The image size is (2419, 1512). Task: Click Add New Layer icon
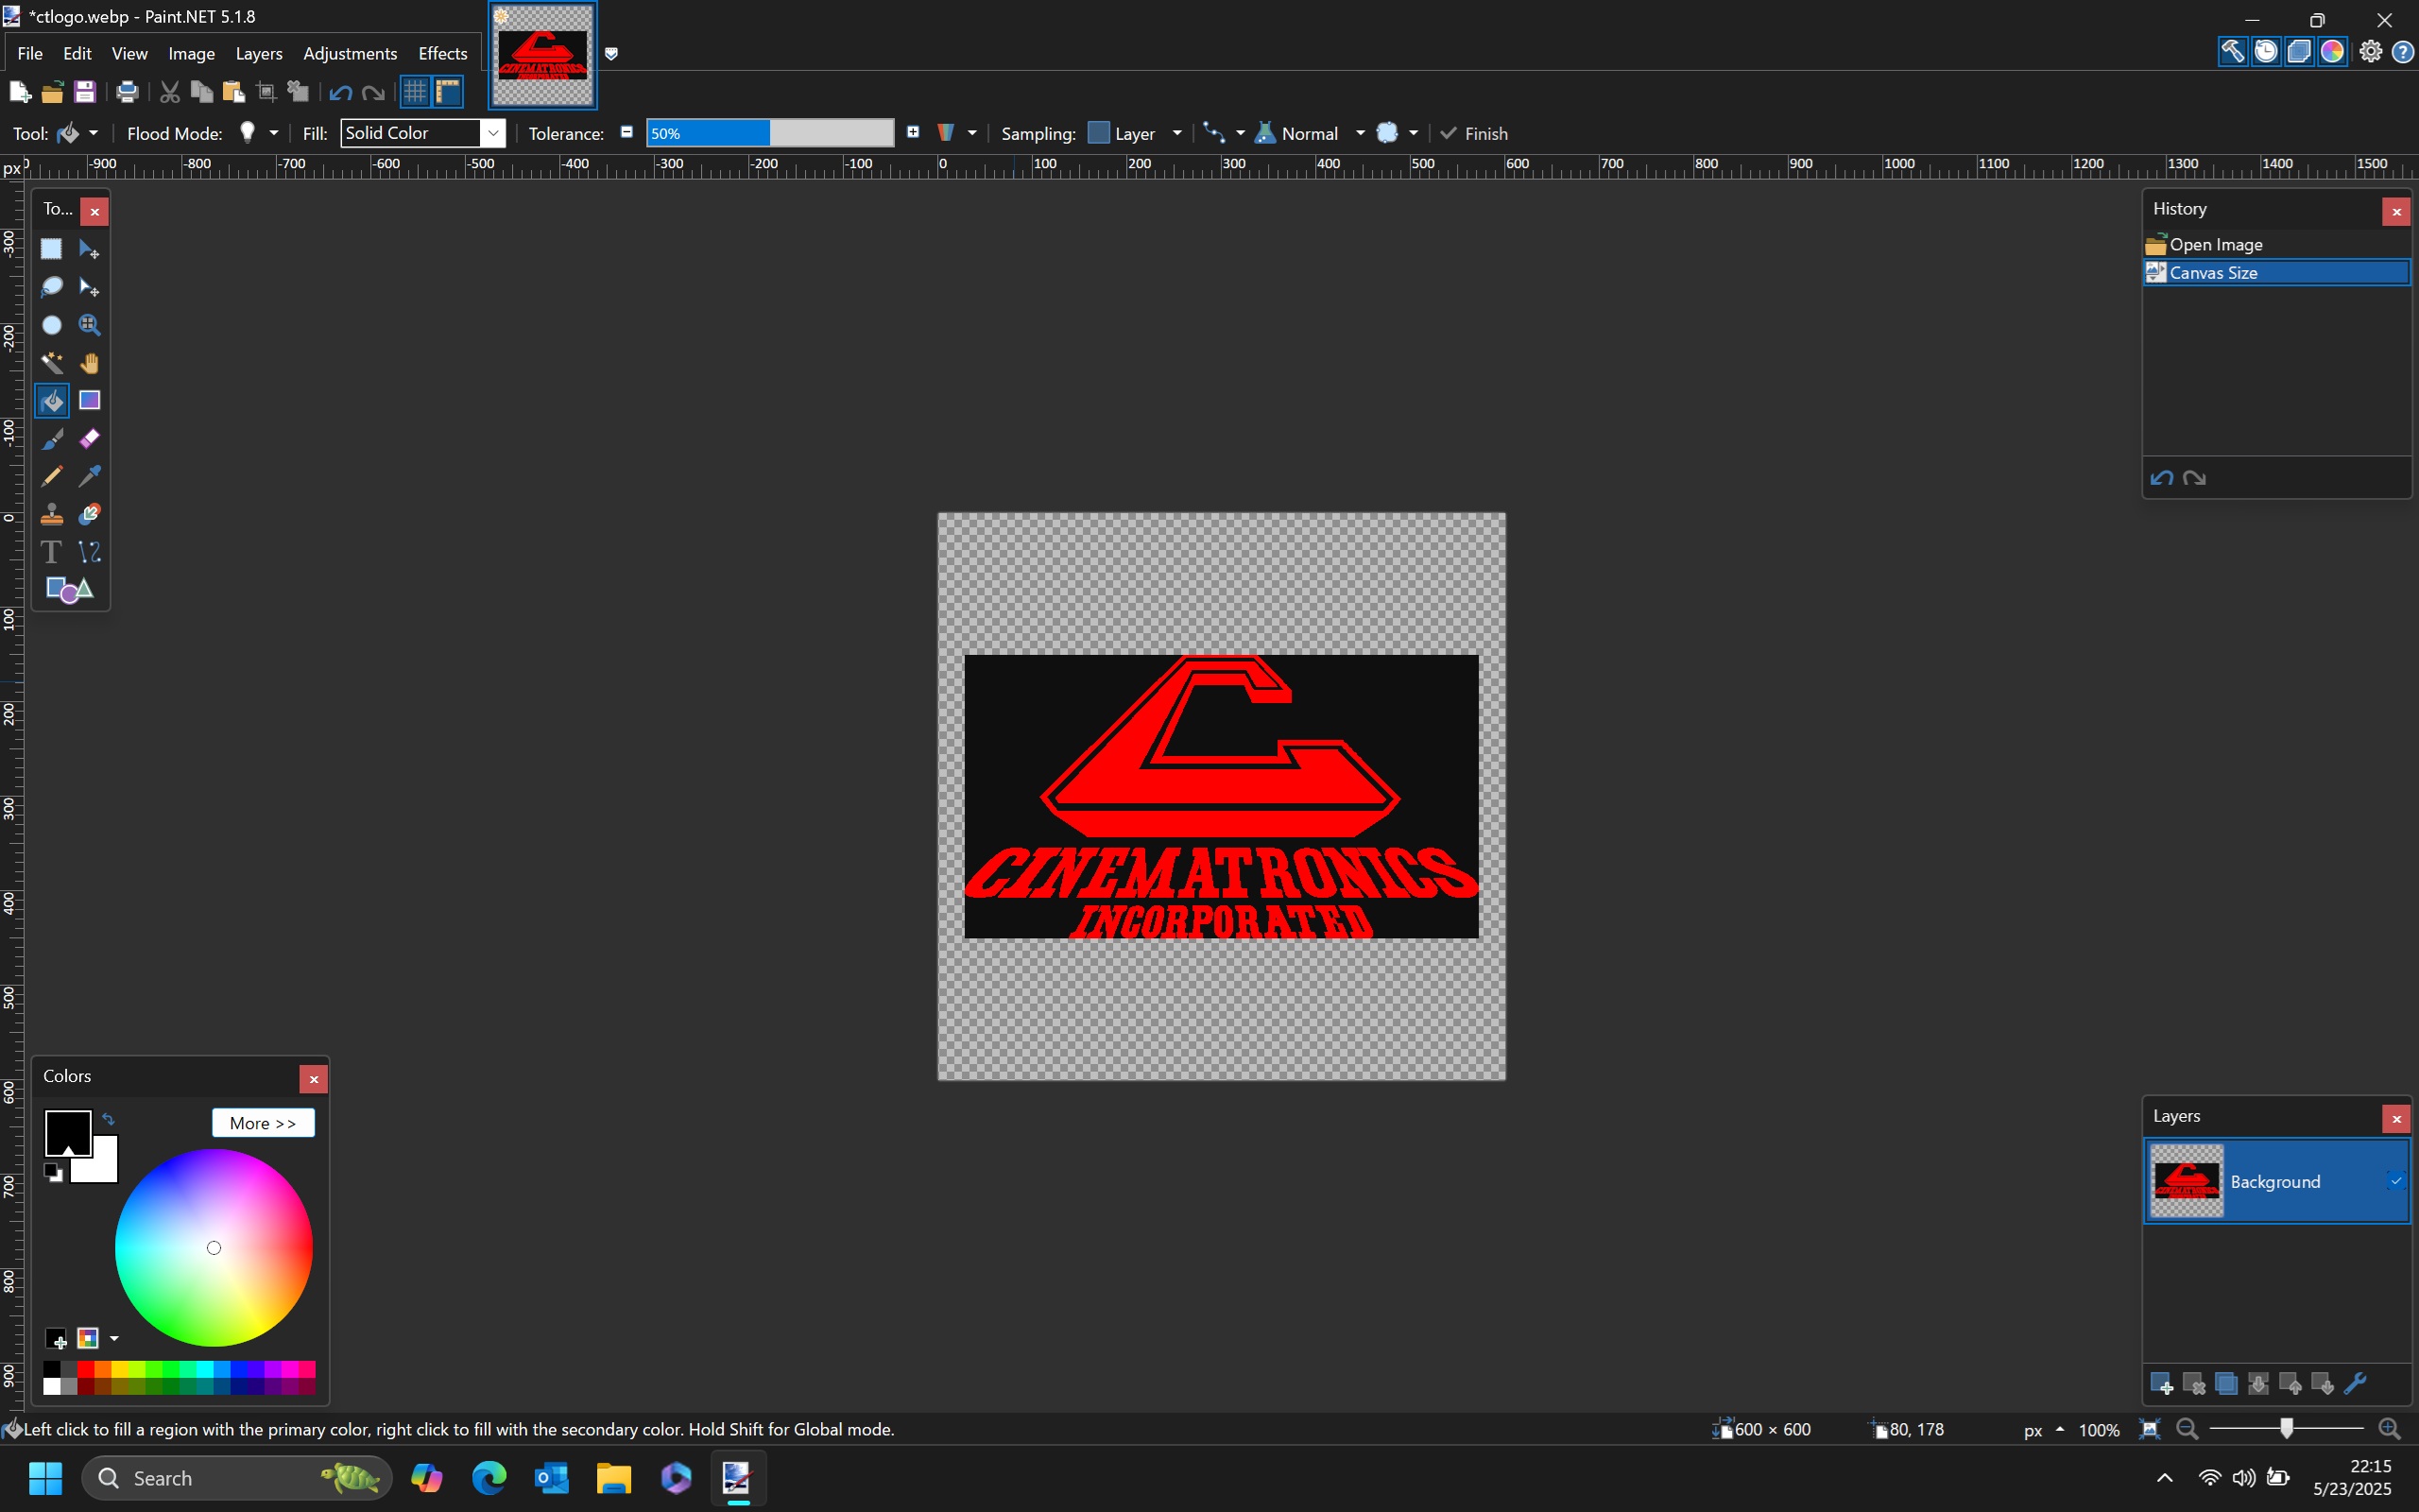[2161, 1384]
